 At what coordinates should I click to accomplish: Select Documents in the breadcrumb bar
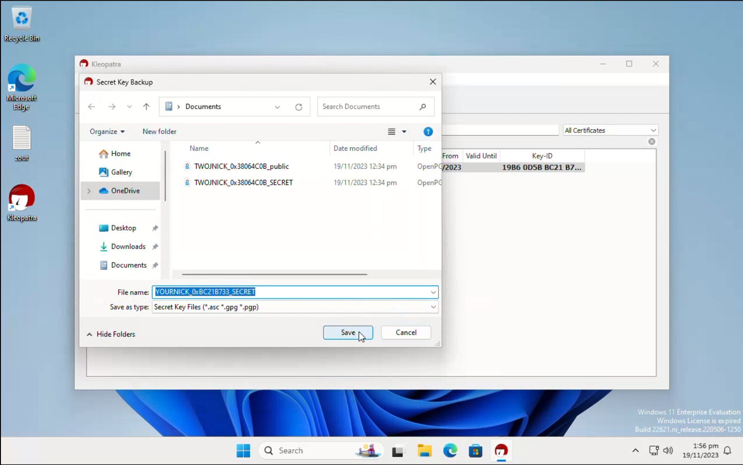tap(203, 107)
